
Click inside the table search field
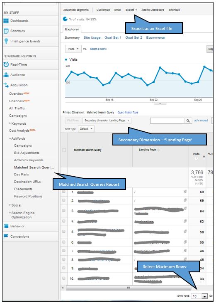point(167,121)
